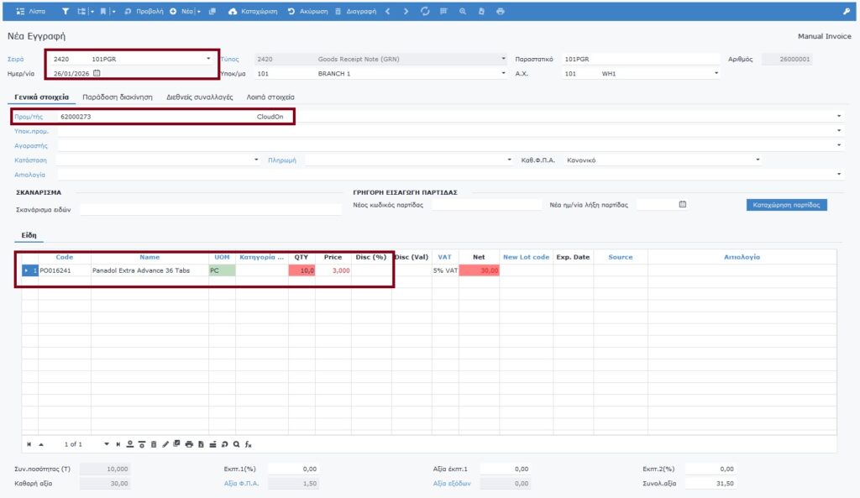
Task: Click the magnifier search icon below the grid
Action: (x=237, y=443)
